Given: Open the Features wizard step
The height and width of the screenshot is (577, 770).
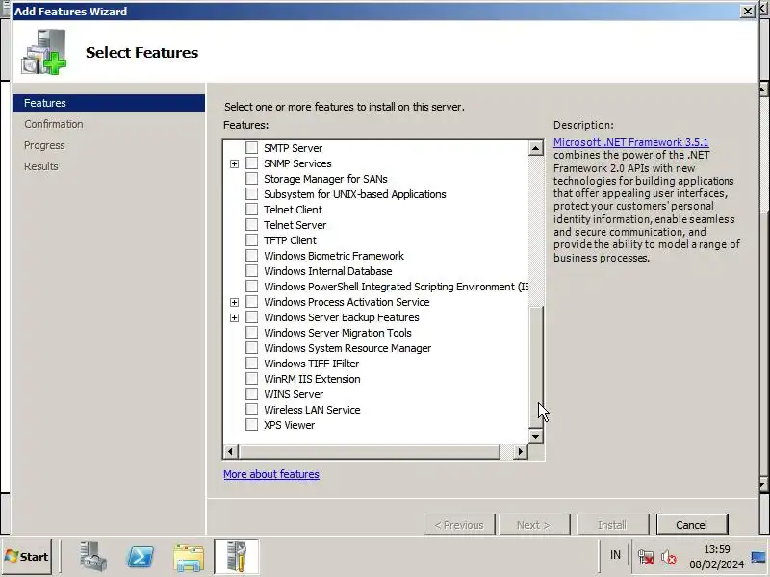Looking at the screenshot, I should (109, 103).
